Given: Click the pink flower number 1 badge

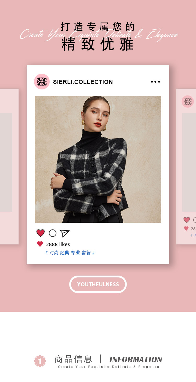Looking at the screenshot, I should pos(40,361).
